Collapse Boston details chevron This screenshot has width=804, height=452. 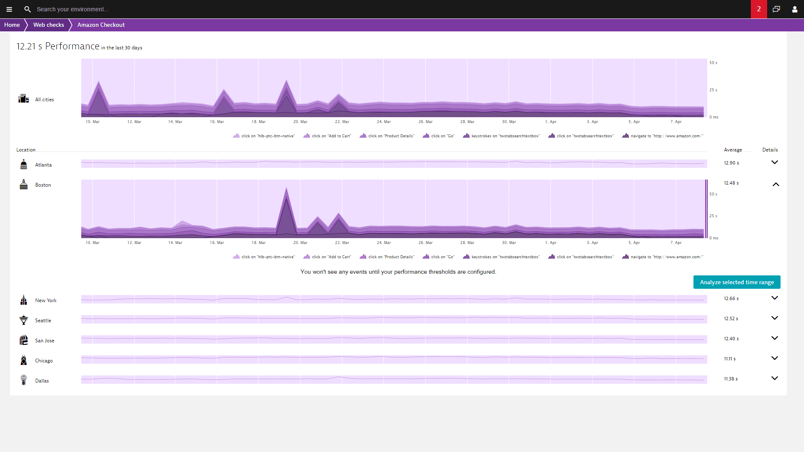(776, 184)
